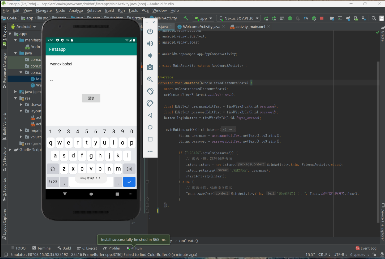385x259 pixels.
Task: Tap the 登录 login button
Action: [x=91, y=98]
